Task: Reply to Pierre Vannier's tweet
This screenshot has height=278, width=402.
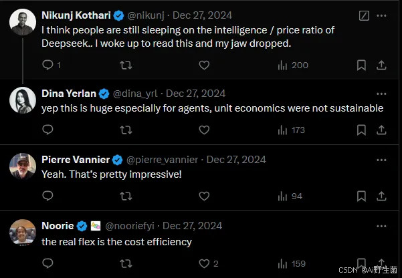Action: [x=47, y=196]
